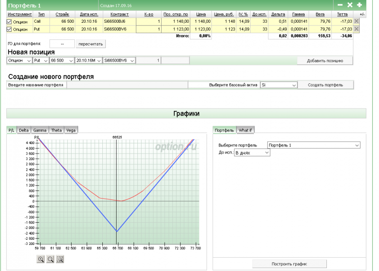379x271 pixels.
Task: Open the new position strike 66 500 dropdown
Action: (x=62, y=60)
